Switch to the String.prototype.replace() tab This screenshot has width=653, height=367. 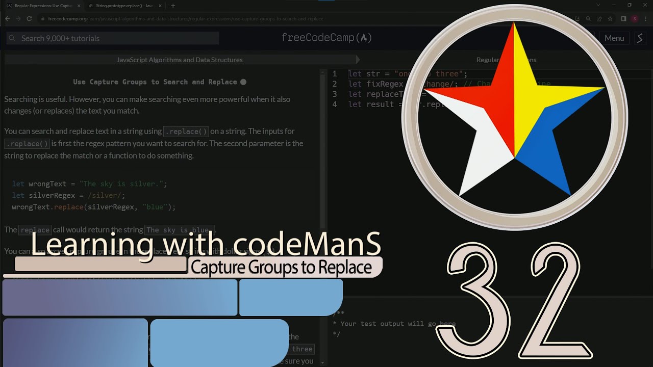[125, 6]
